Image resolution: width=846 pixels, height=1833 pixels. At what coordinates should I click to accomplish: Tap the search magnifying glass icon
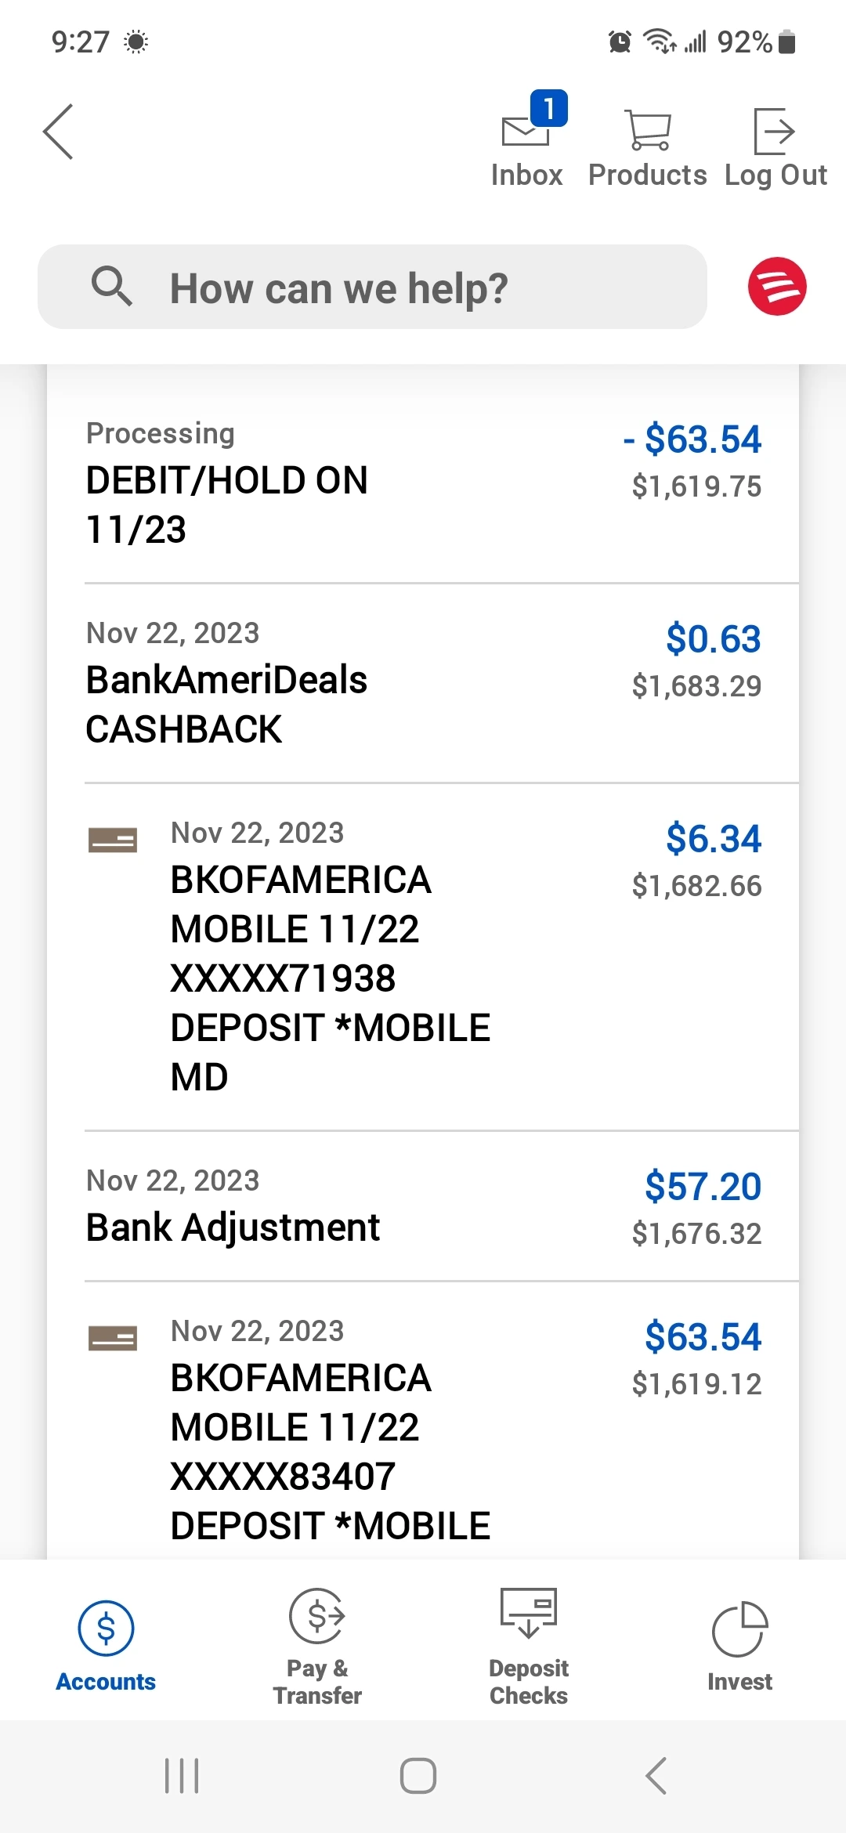click(x=111, y=287)
